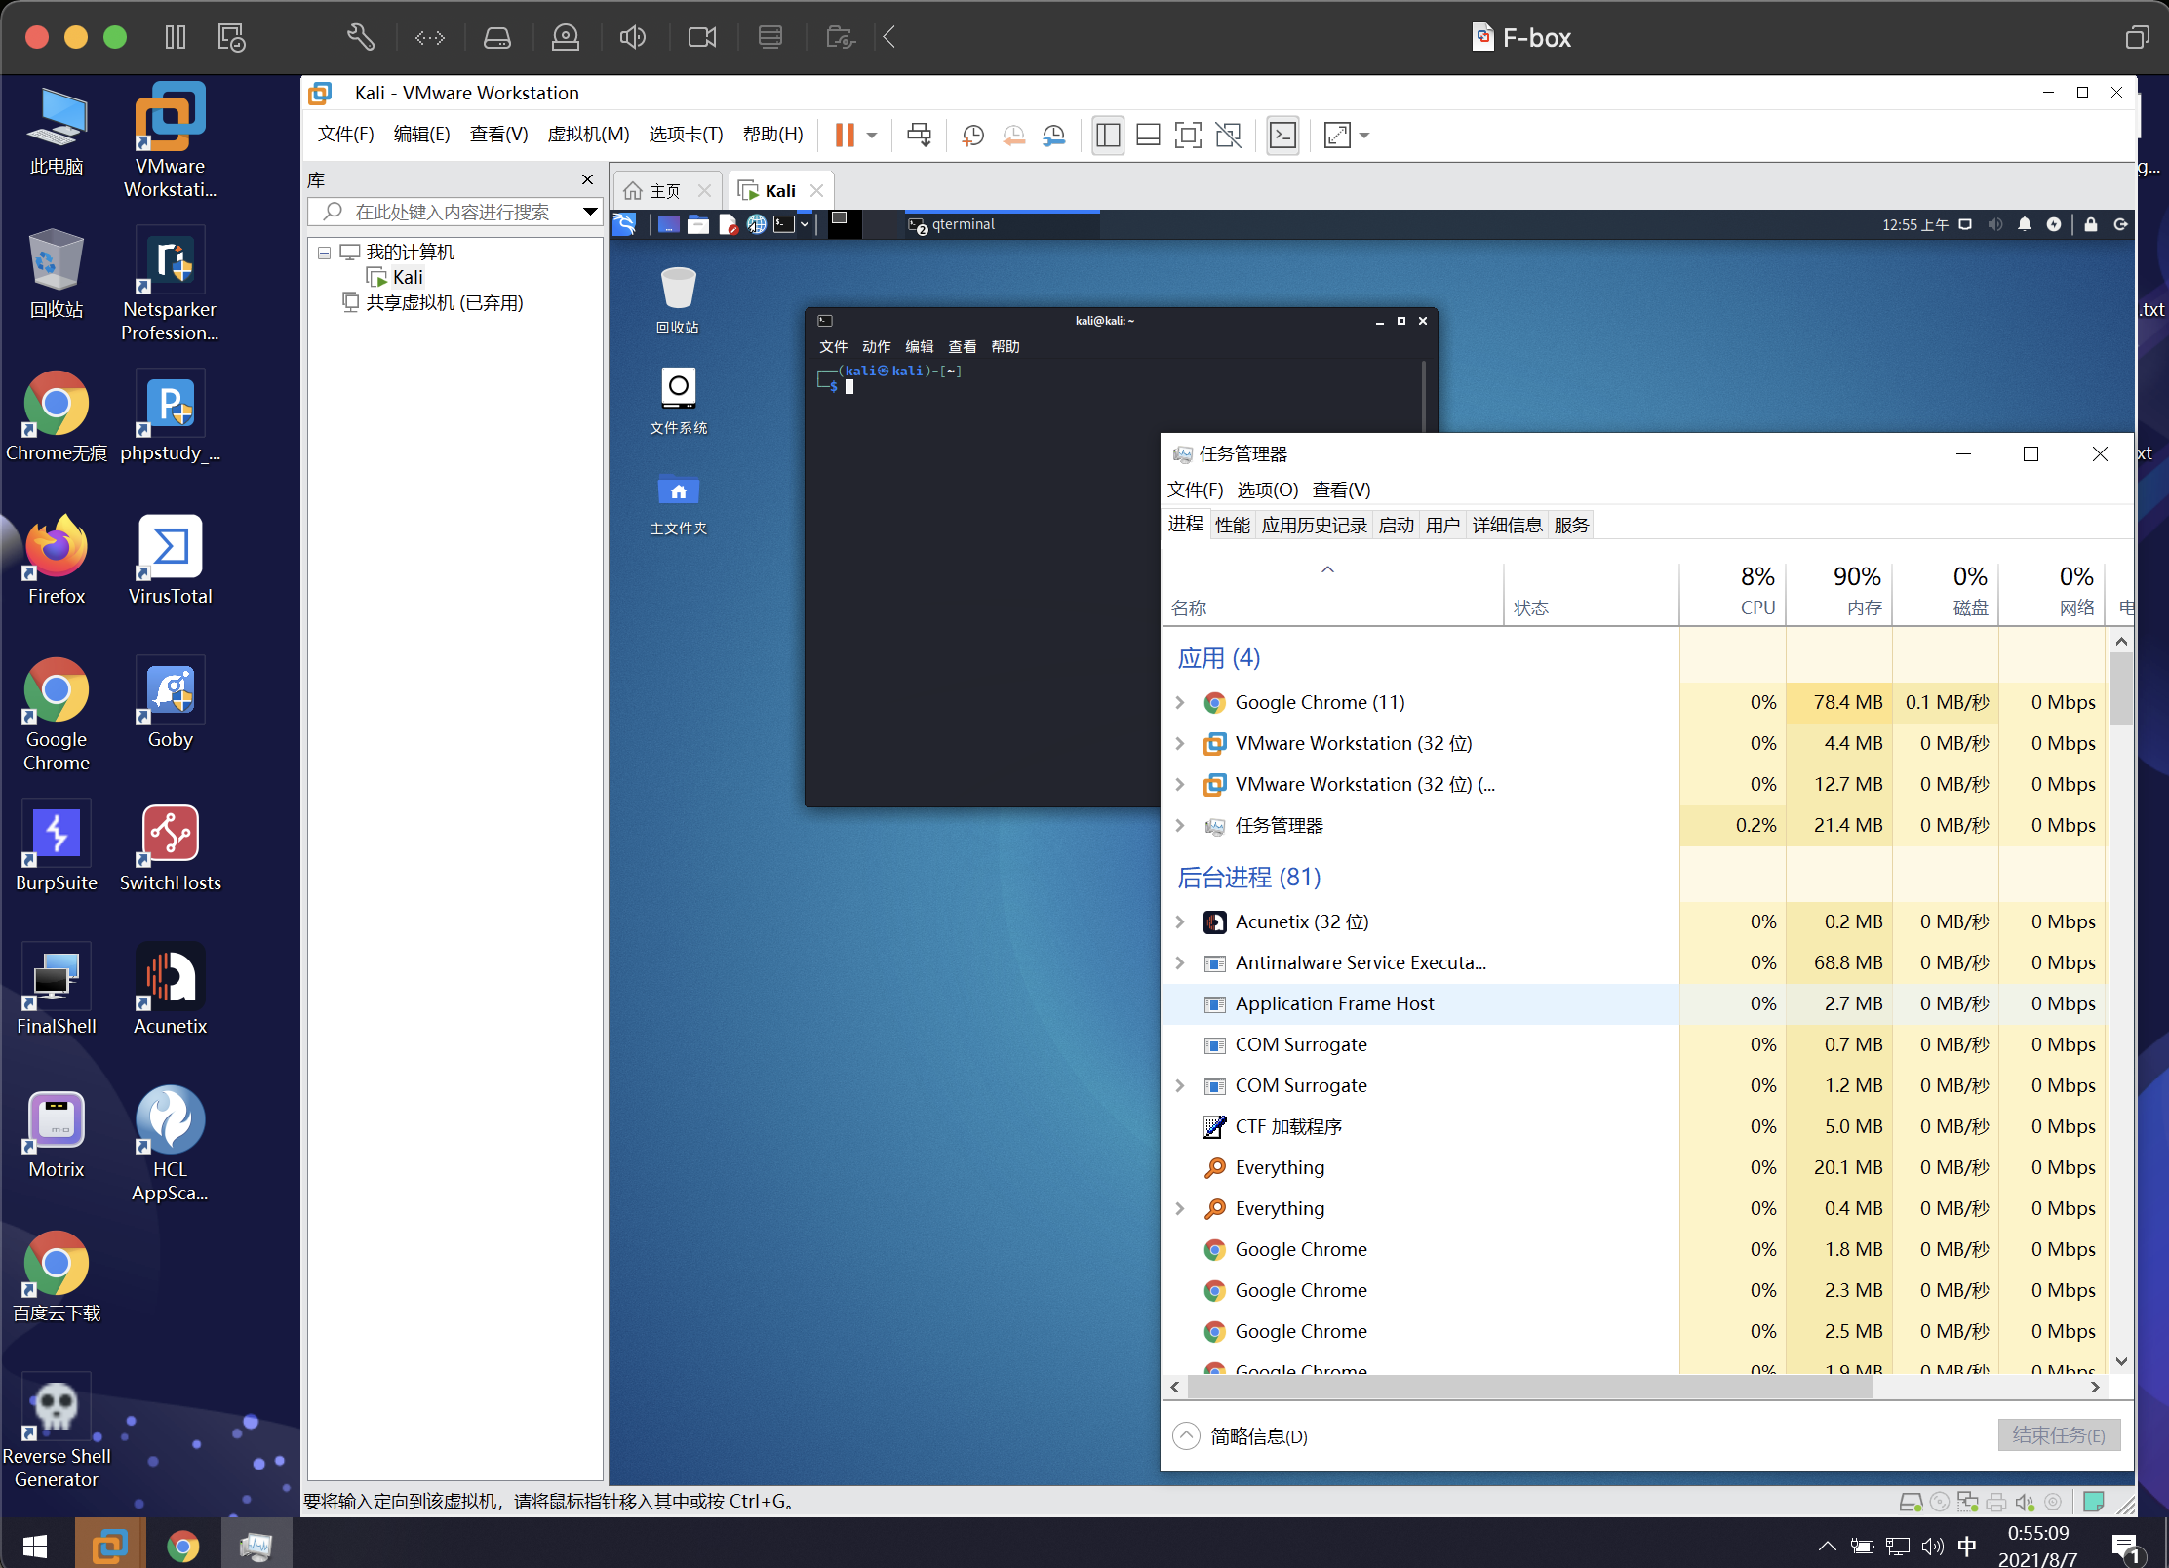Open the 虚拟机(M) menu

pos(588,135)
